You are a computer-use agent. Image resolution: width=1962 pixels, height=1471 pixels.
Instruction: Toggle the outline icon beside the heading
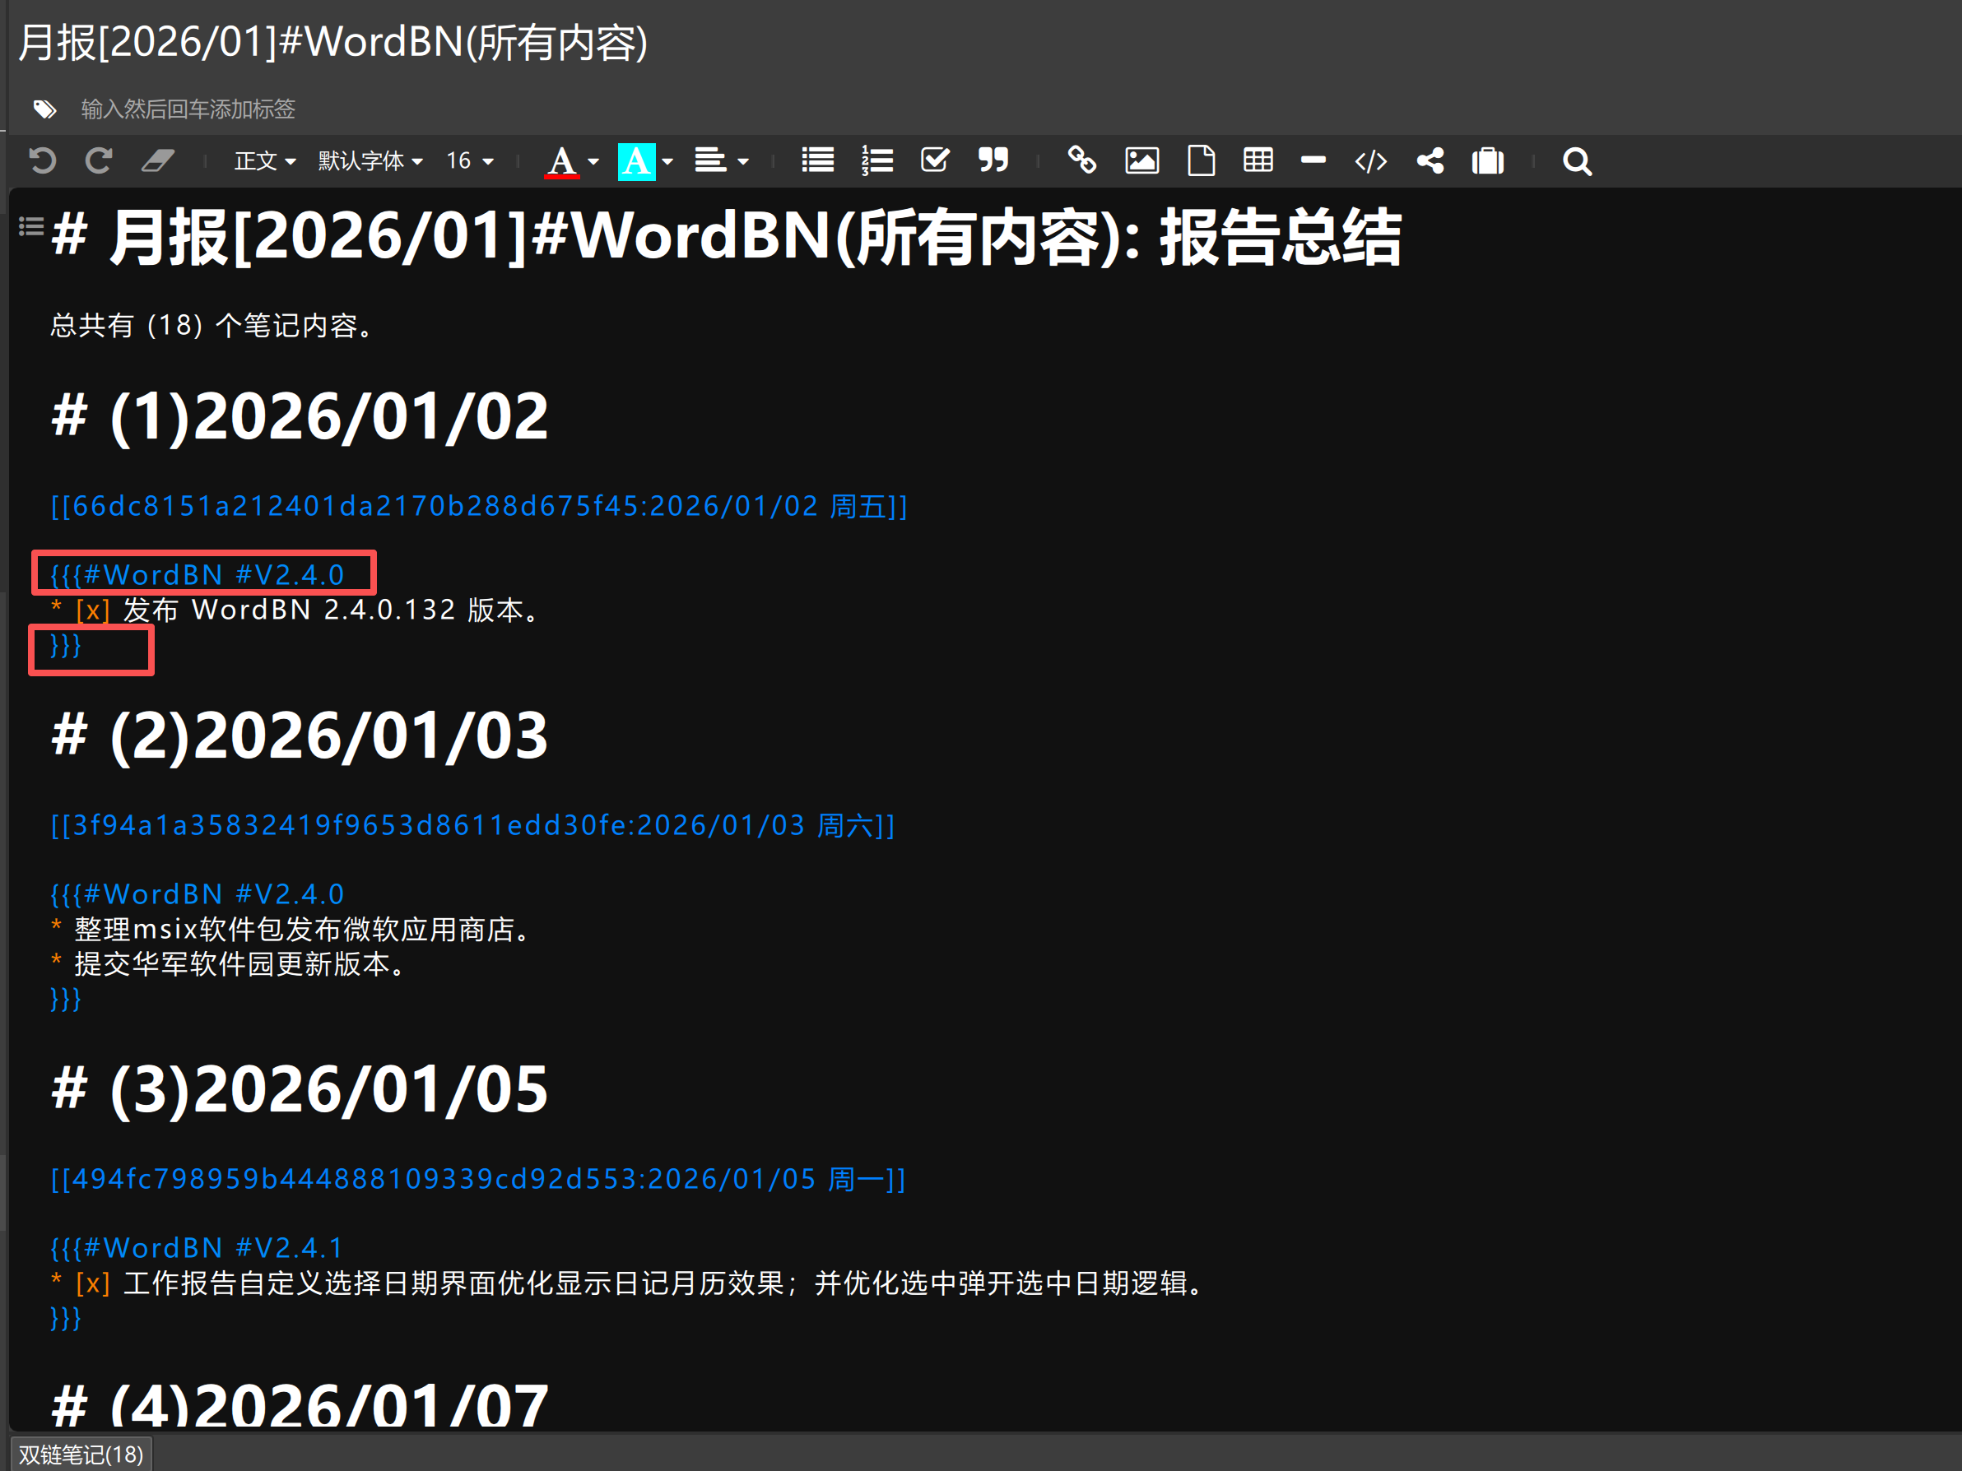click(x=31, y=227)
